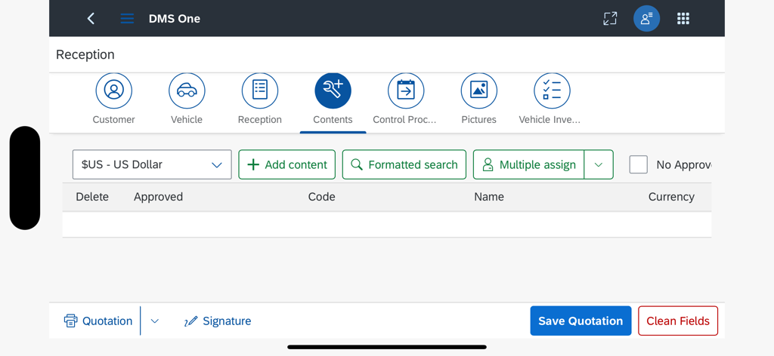Click the Signature pen link
This screenshot has width=774, height=356.
pyautogui.click(x=218, y=321)
